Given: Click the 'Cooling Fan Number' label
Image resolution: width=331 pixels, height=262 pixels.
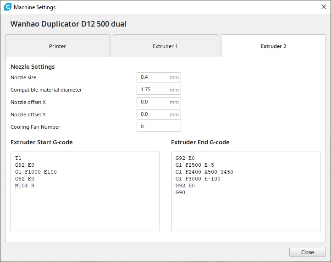Looking at the screenshot, I should (35, 127).
